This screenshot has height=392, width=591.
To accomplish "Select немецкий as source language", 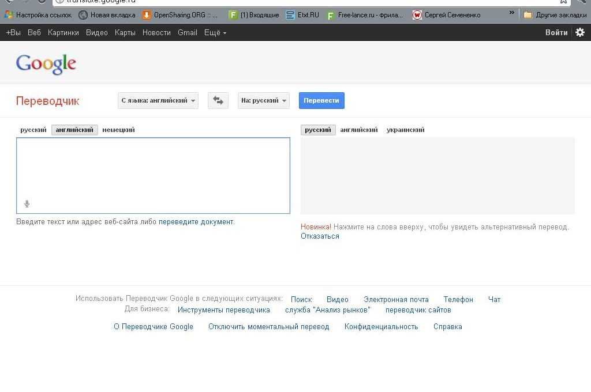I will tap(118, 130).
